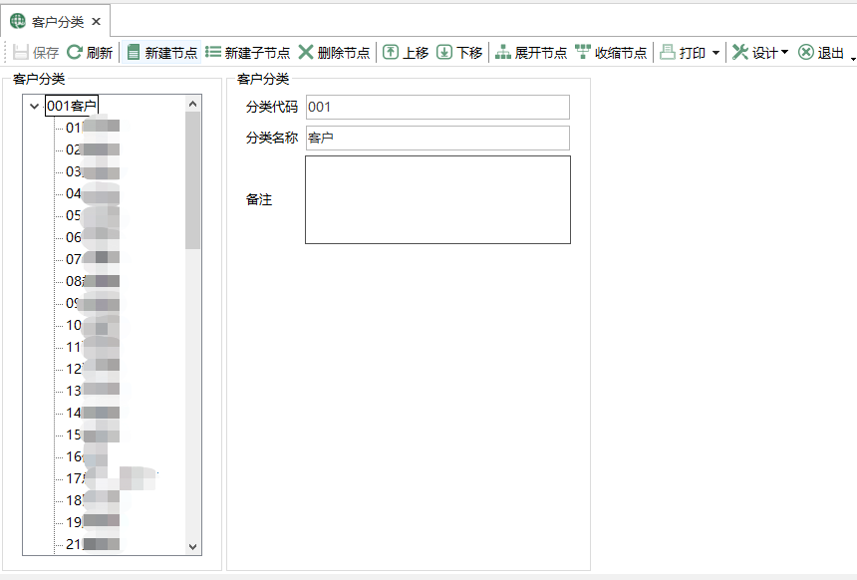Close the 客户分类 tab
The height and width of the screenshot is (580, 857).
tap(97, 21)
